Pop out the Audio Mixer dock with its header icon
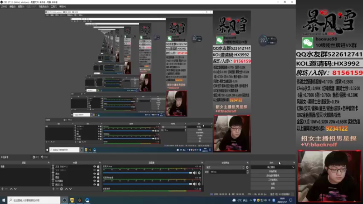The width and height of the screenshot is (363, 204). [202, 163]
